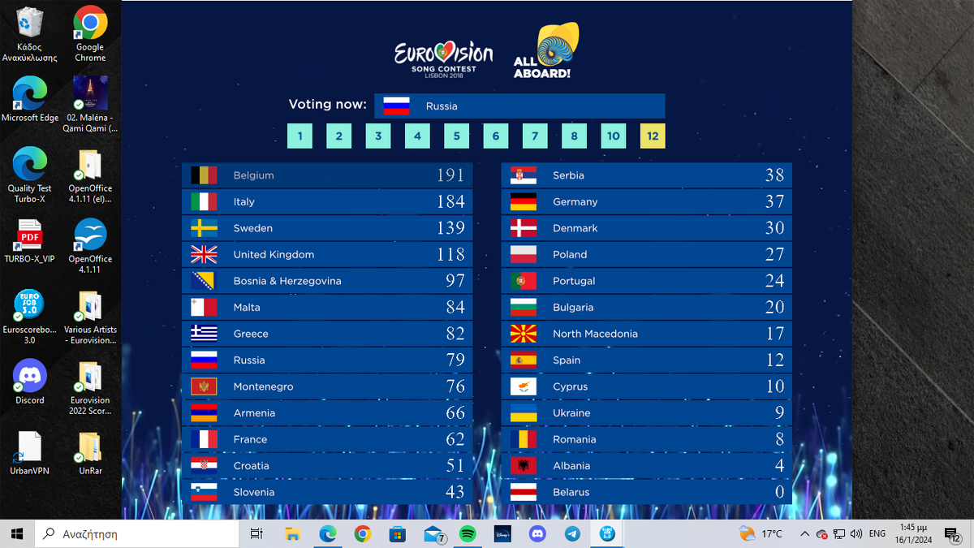The image size is (974, 548).
Task: Select Slovenia row on the scoreboard
Action: click(327, 492)
